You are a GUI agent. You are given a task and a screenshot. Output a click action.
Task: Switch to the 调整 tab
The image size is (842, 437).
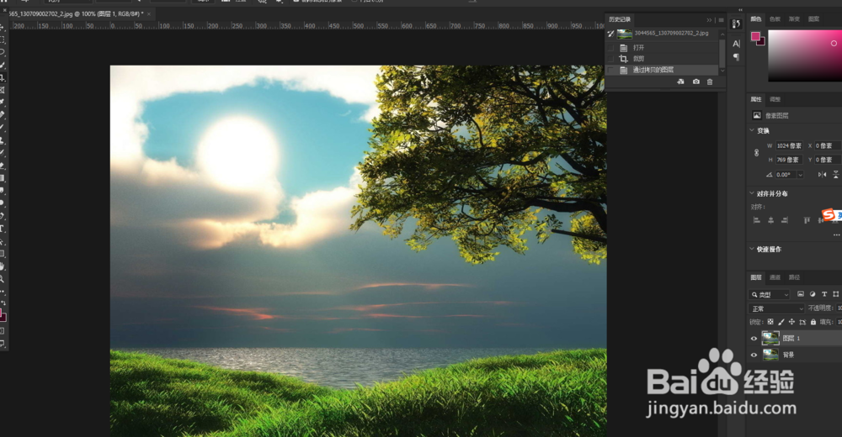pos(775,99)
